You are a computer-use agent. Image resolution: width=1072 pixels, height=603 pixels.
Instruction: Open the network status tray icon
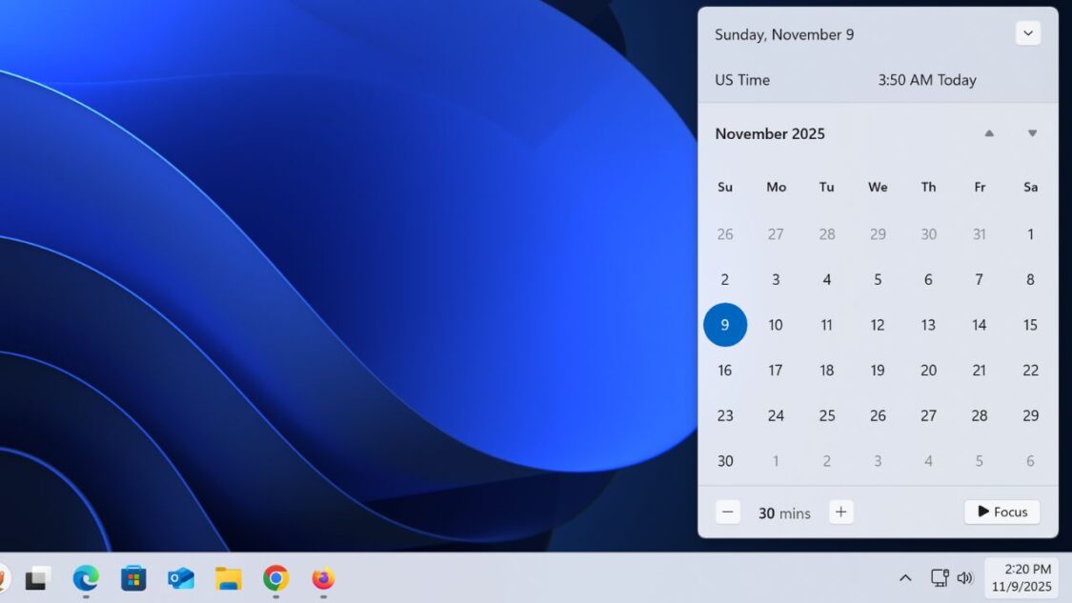[x=941, y=578]
